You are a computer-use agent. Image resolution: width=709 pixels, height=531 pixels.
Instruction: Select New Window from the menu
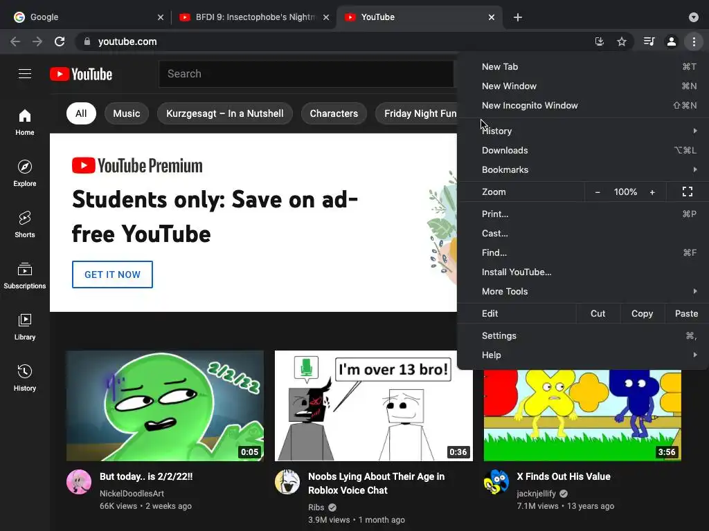click(582, 86)
